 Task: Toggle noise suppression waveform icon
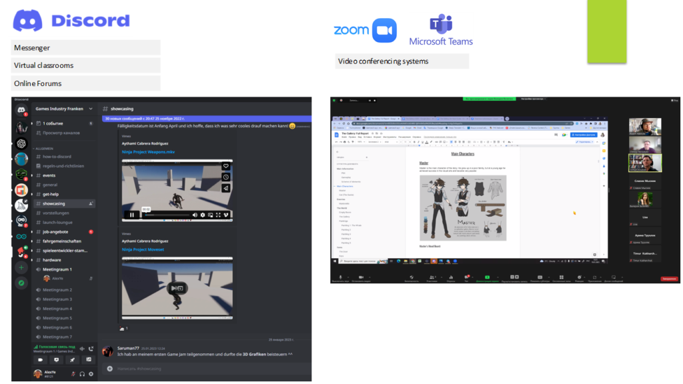click(82, 348)
